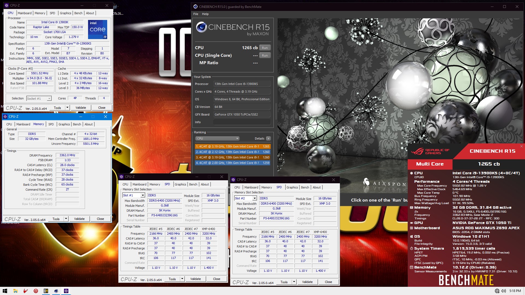Run the Cinebench CPU multi-core test

click(265, 48)
